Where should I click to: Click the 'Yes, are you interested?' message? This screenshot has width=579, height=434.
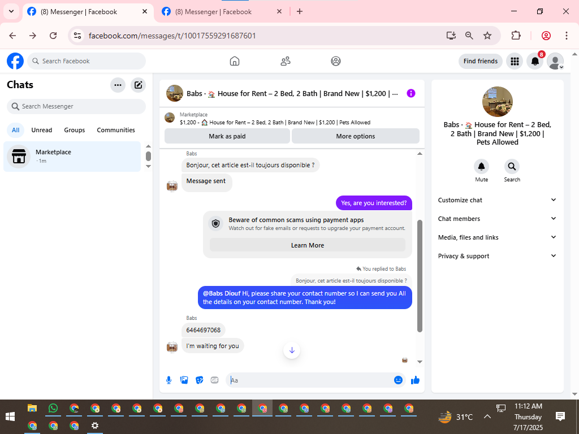coord(374,203)
